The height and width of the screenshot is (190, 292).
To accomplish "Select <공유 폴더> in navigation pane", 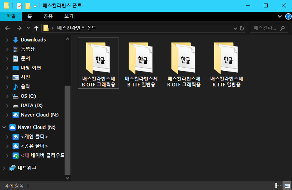I will [x=34, y=146].
